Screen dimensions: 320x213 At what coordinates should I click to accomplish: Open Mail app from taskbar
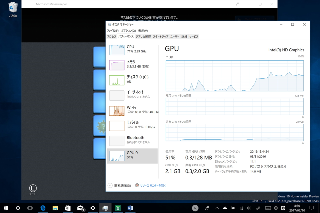pyautogui.click(x=80, y=208)
